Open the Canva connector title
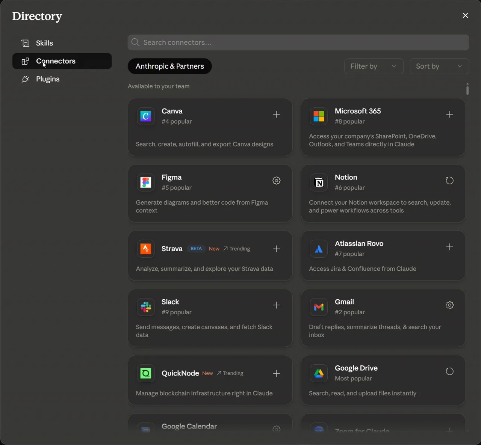Screen dimensions: 481x445 point(172,111)
